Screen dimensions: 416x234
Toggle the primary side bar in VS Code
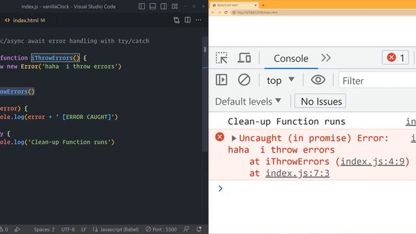point(142,6)
